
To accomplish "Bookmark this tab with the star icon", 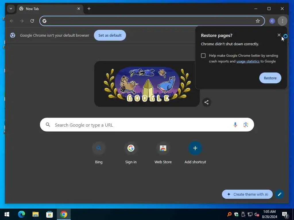I will 258,21.
